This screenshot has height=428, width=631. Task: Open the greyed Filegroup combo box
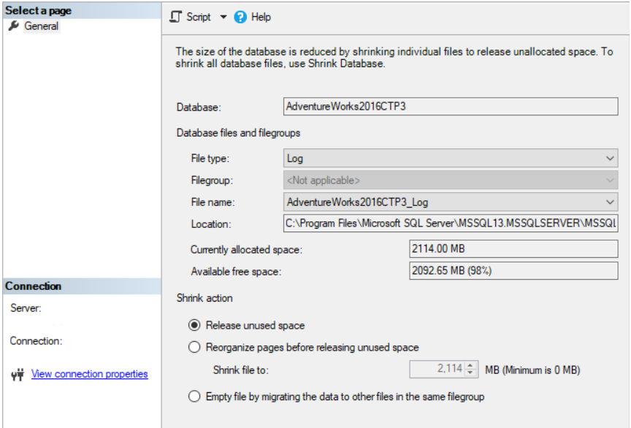coord(451,180)
